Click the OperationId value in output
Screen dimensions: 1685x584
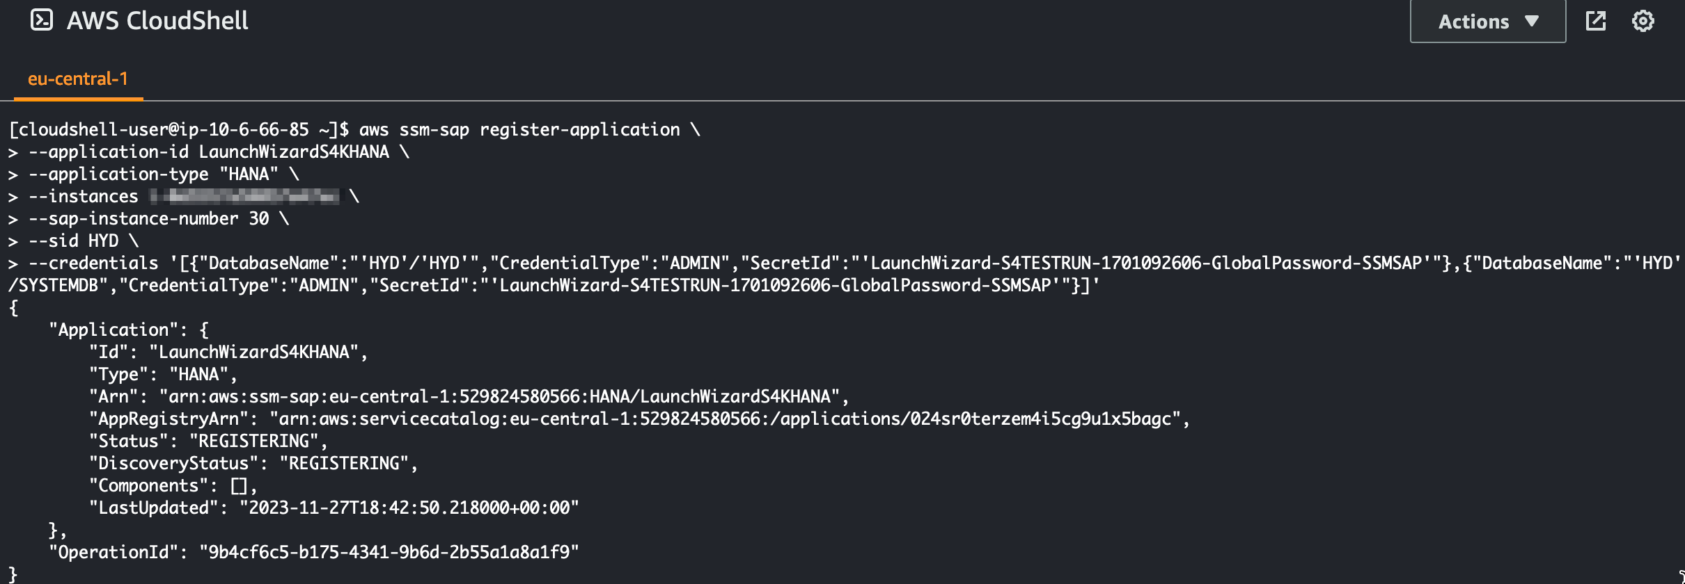[x=389, y=552]
